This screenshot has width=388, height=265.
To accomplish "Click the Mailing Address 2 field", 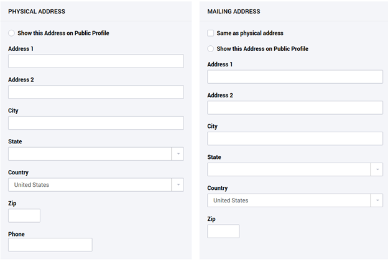I will 295,107.
